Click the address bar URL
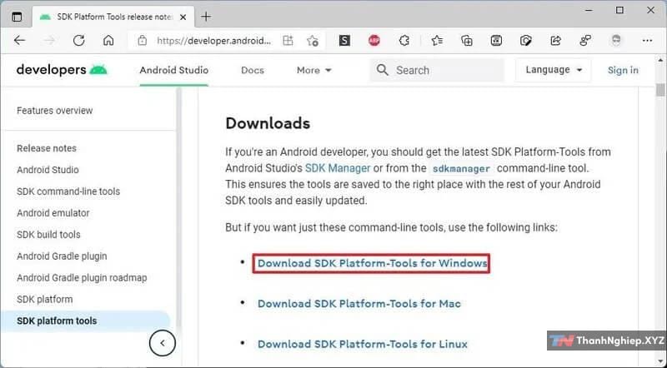The image size is (667, 368). tap(213, 40)
